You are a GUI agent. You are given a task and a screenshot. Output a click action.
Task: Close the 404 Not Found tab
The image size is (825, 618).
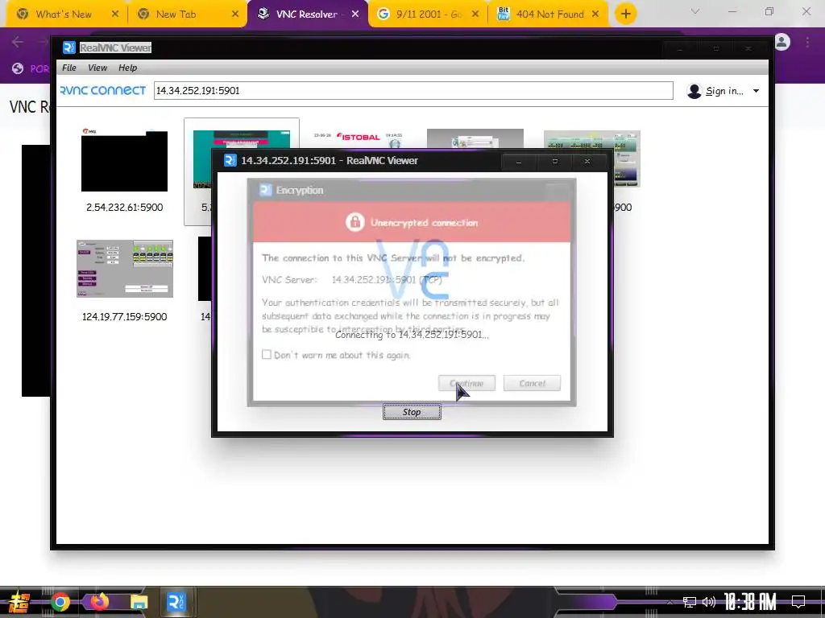tap(595, 14)
